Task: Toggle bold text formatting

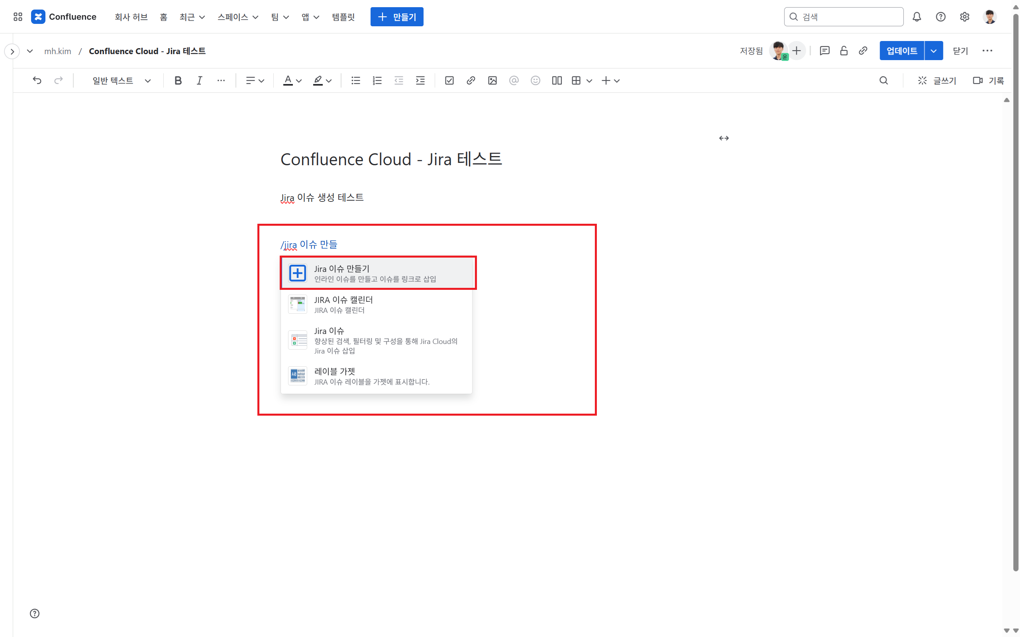Action: [178, 80]
